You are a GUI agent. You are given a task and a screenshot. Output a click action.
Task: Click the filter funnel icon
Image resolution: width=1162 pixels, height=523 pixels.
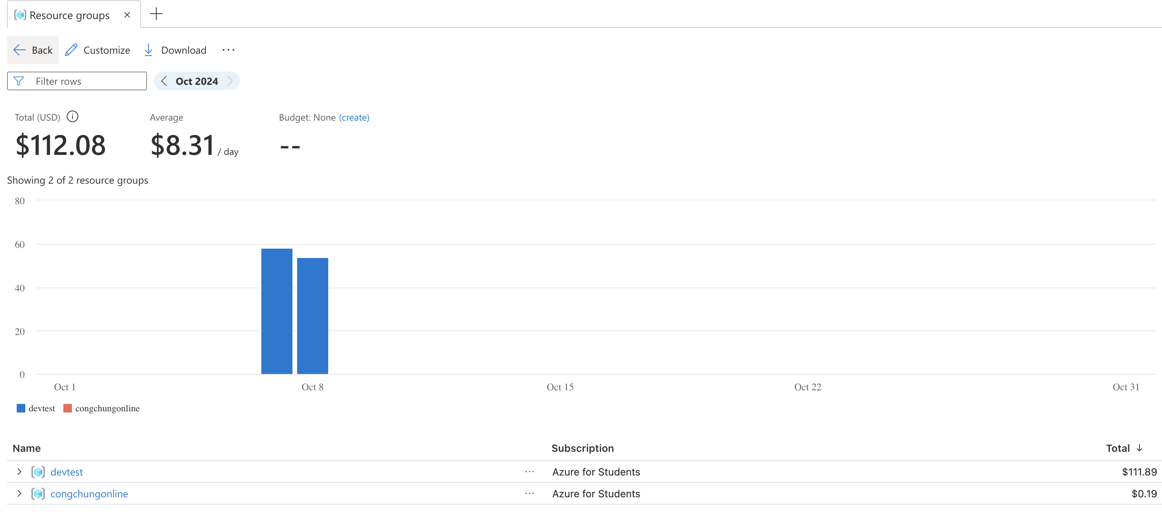pyautogui.click(x=19, y=81)
